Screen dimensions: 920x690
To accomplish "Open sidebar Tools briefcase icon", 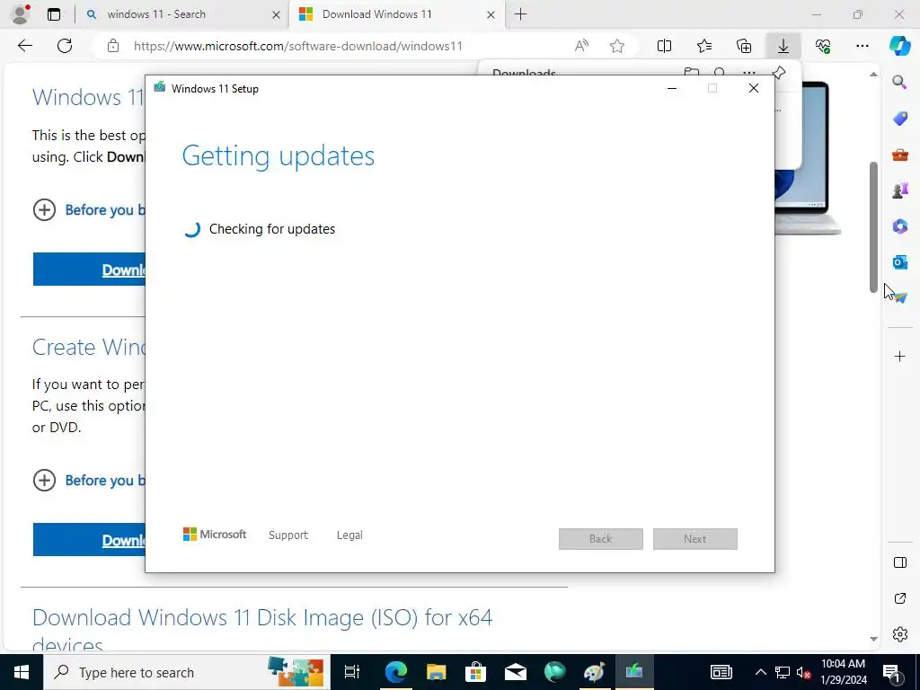I will click(x=899, y=155).
